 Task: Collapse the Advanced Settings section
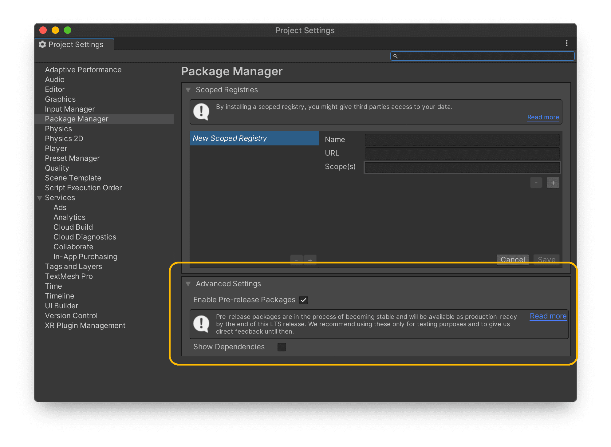pyautogui.click(x=188, y=284)
